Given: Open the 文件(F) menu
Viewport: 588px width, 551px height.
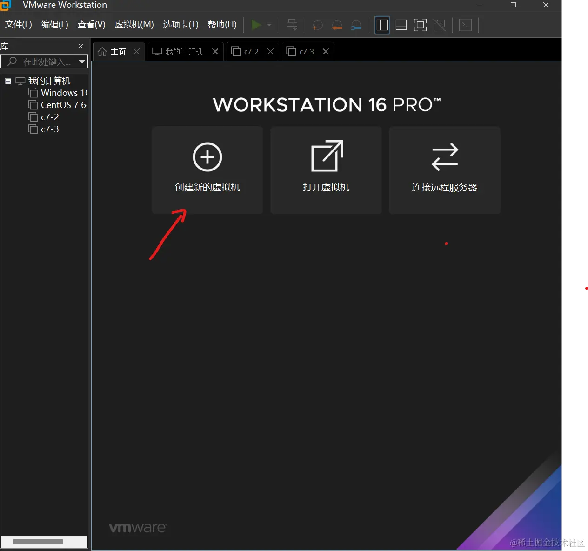Looking at the screenshot, I should [x=19, y=25].
